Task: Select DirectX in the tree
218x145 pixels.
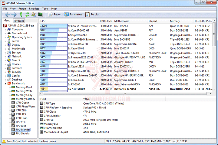Action: coord(14,60)
